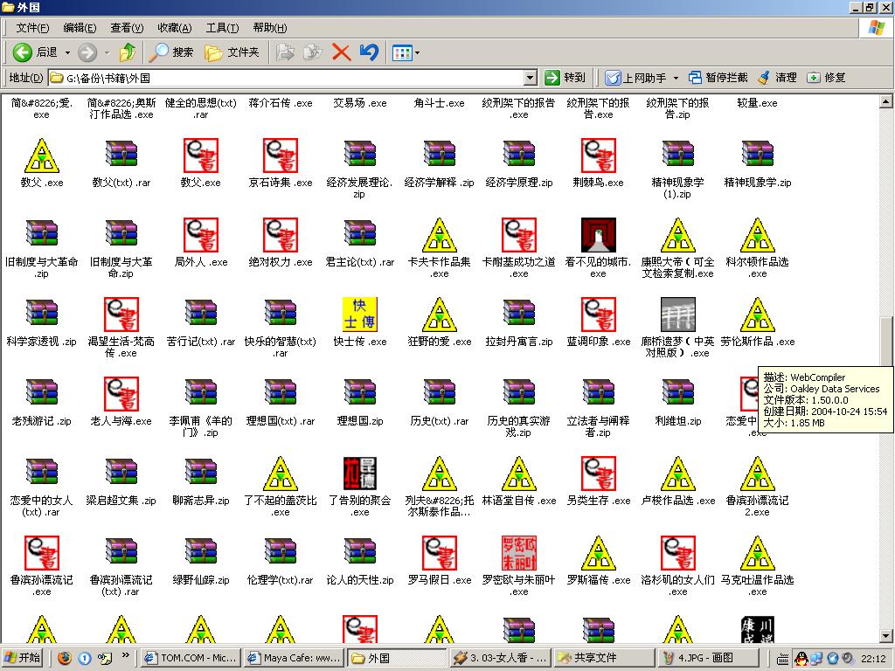Screen dimensions: 895x671
Task: Toggle the Folders (文件夹) pane button
Action: coord(232,52)
